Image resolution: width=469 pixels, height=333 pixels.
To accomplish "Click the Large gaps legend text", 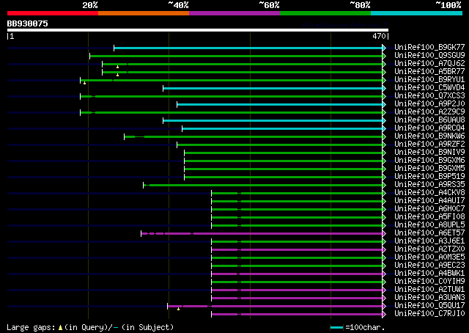I will pyautogui.click(x=31, y=328).
